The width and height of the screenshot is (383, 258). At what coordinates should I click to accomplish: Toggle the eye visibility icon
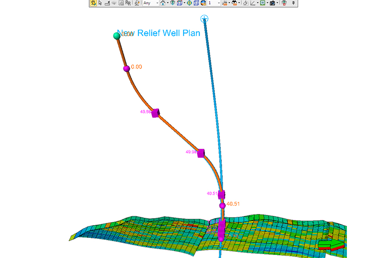click(x=172, y=3)
